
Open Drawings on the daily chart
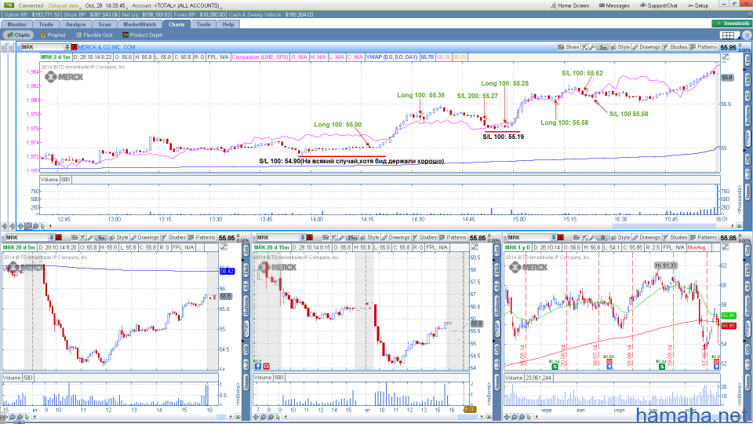click(646, 237)
